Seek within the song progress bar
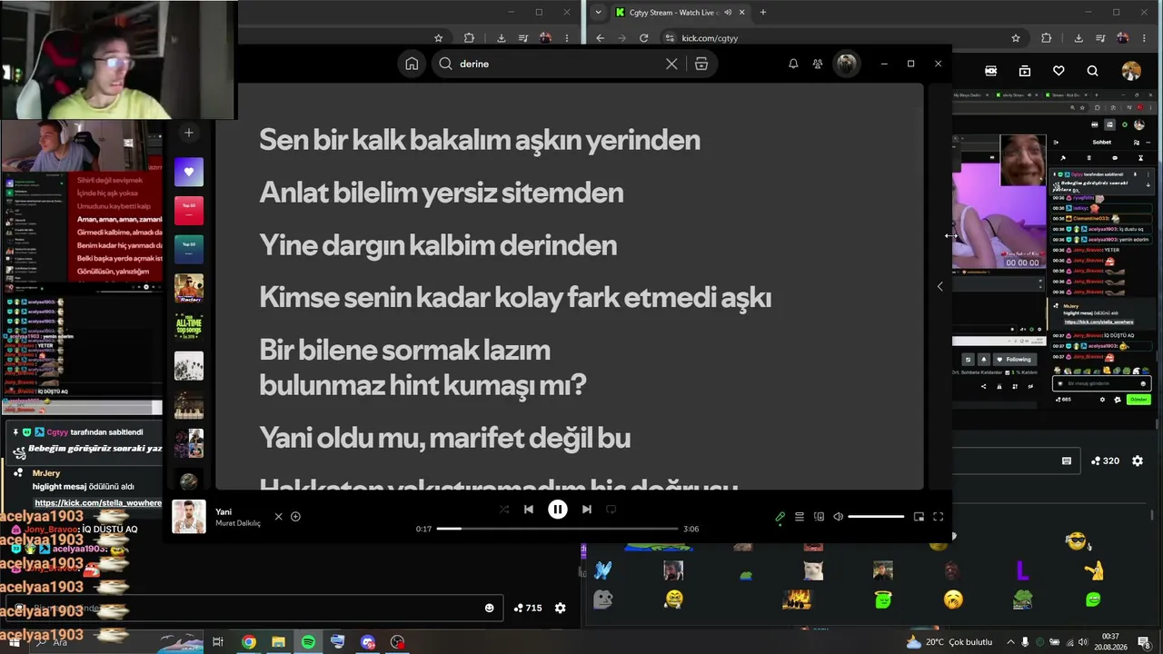The image size is (1163, 654). click(x=558, y=529)
